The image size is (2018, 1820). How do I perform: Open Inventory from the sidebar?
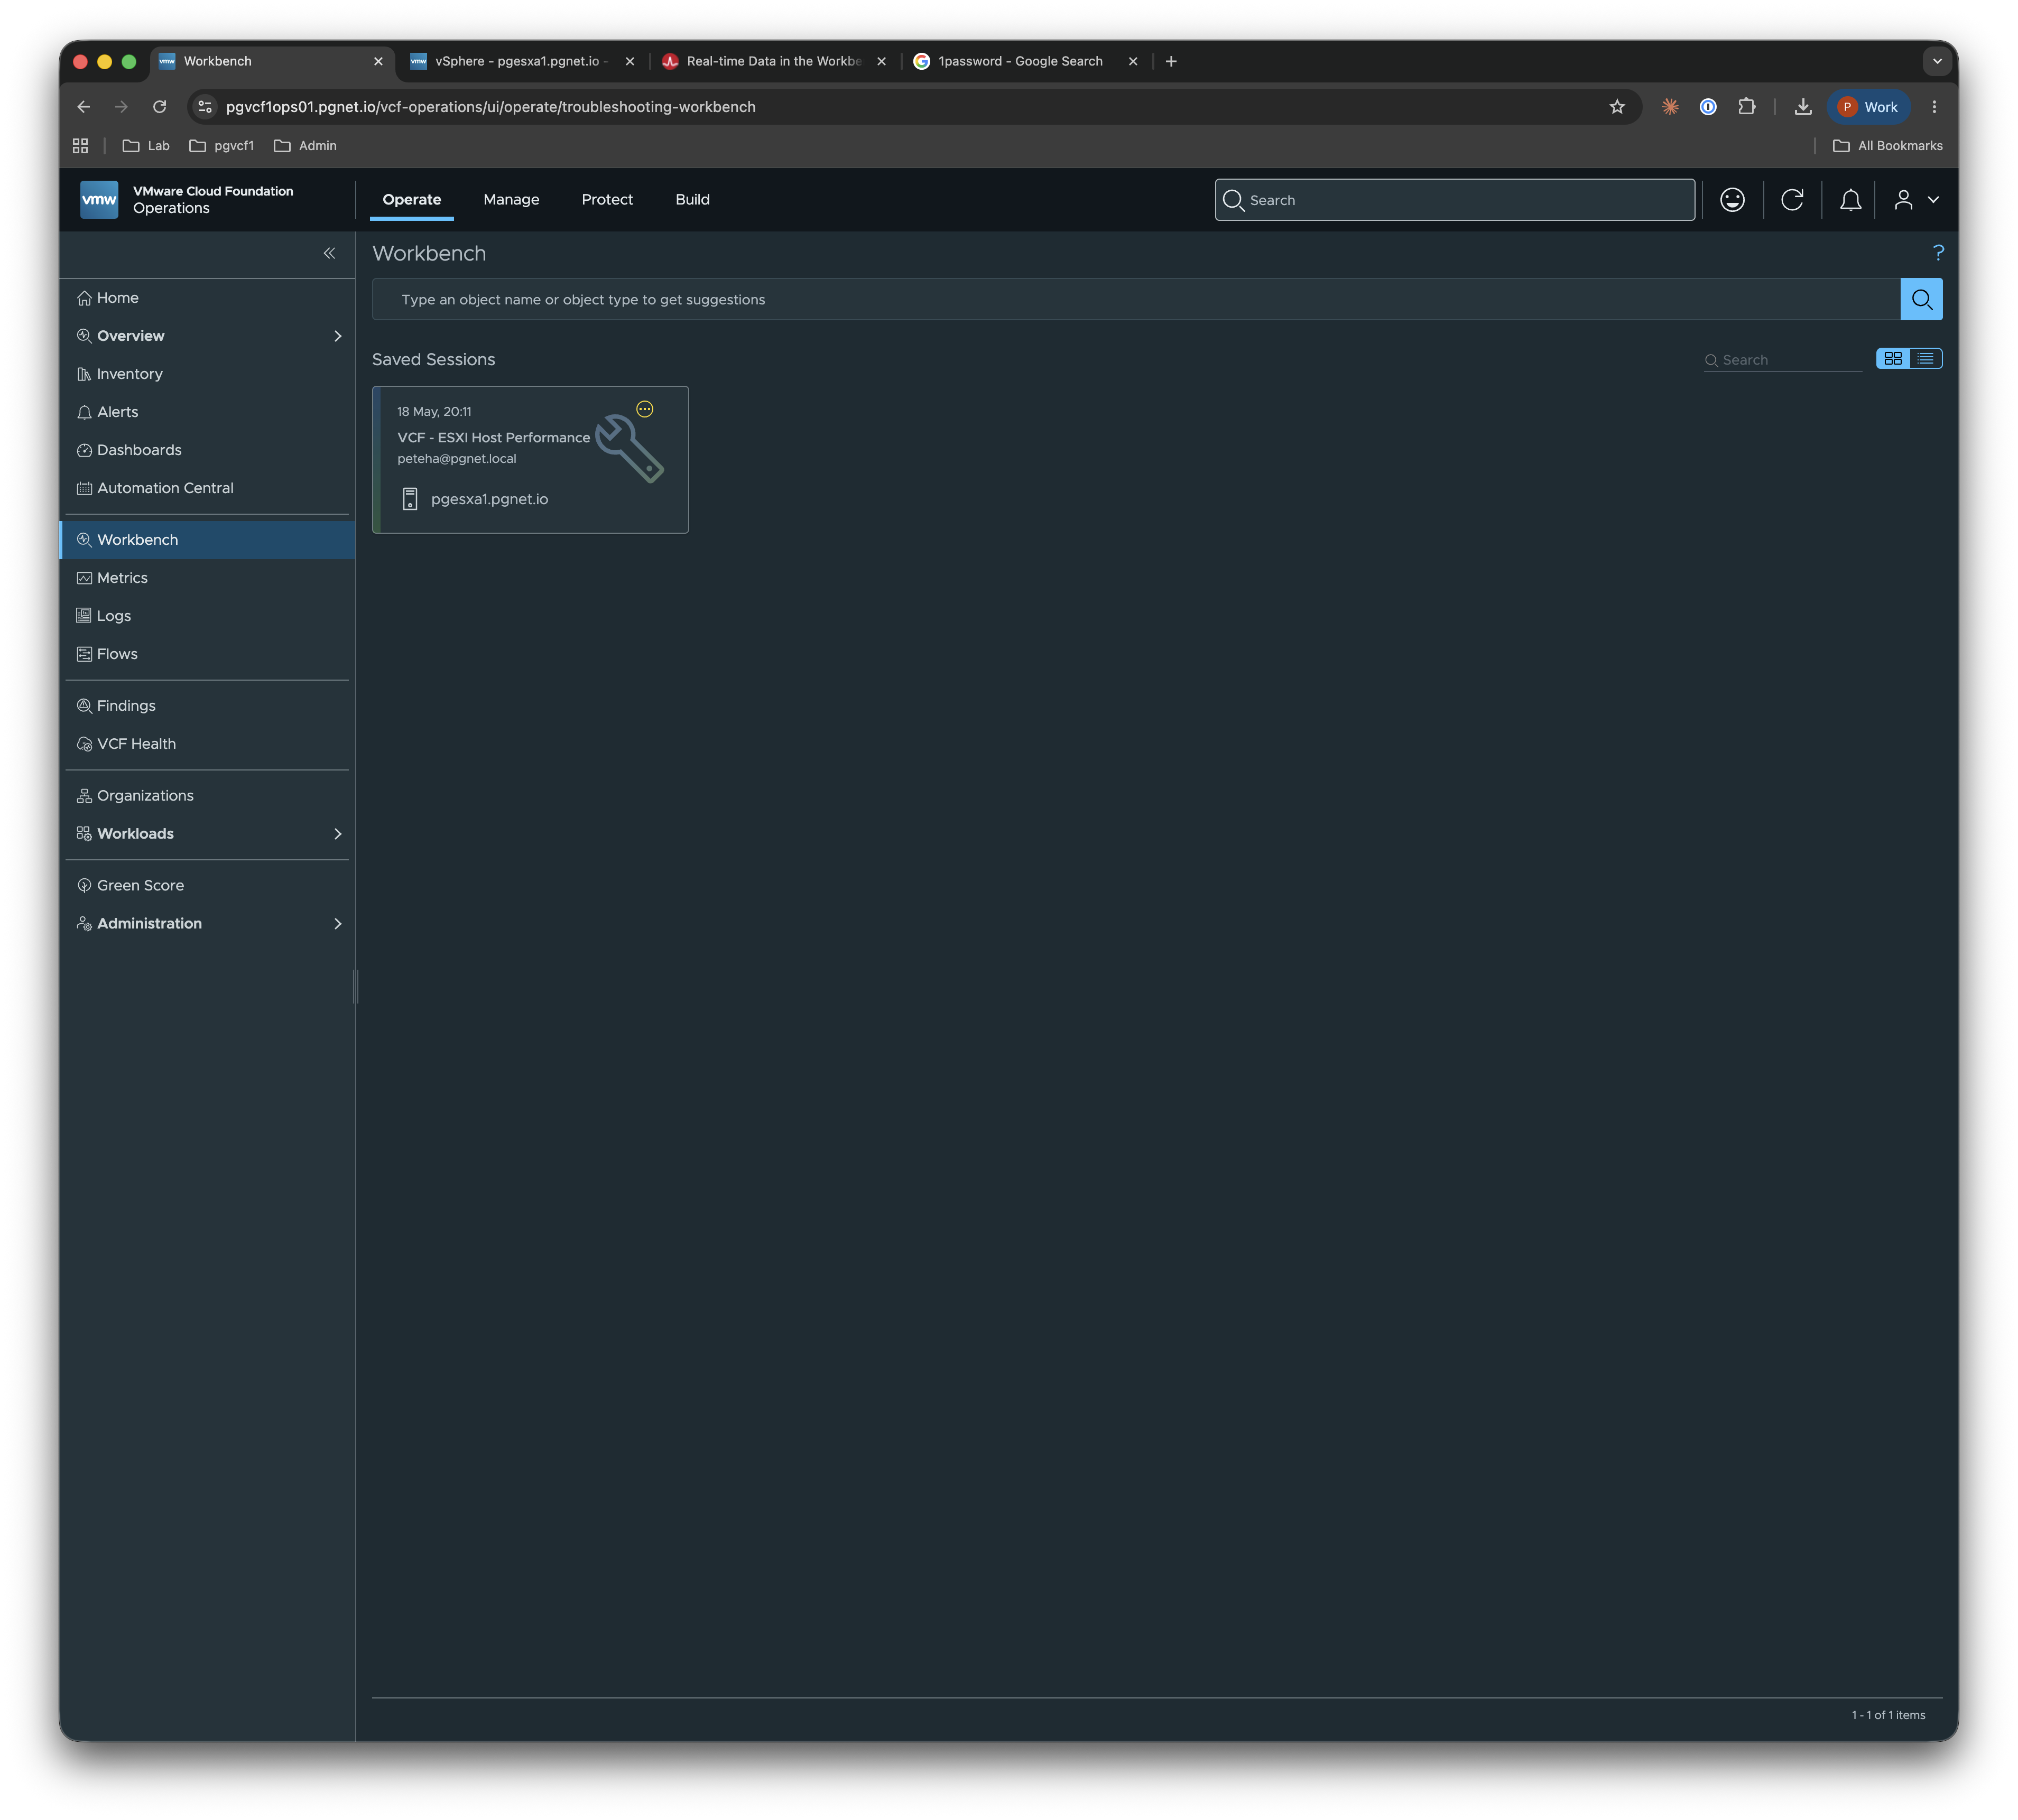pos(129,374)
